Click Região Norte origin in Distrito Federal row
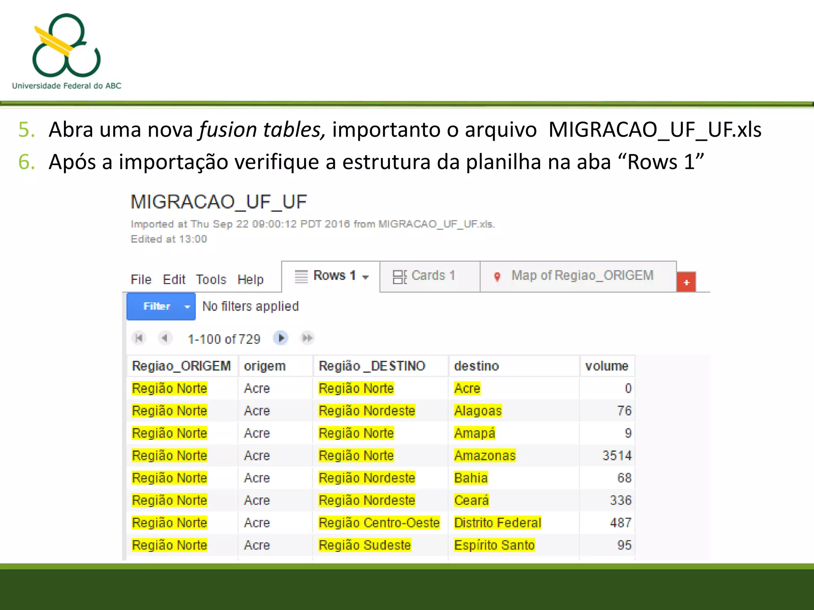 (169, 523)
